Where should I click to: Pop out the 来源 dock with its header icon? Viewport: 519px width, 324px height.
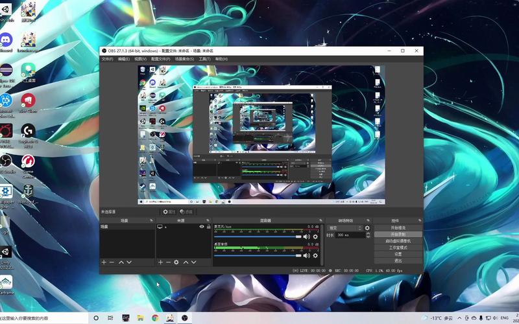click(208, 220)
